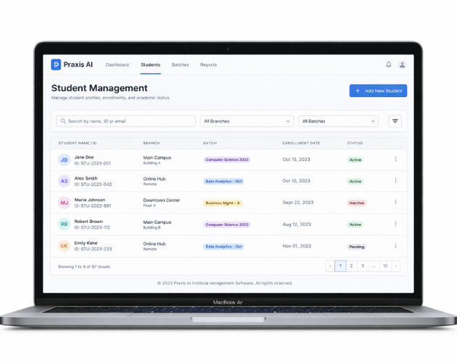Click the JD avatar for Jane Doe

pos(64,159)
